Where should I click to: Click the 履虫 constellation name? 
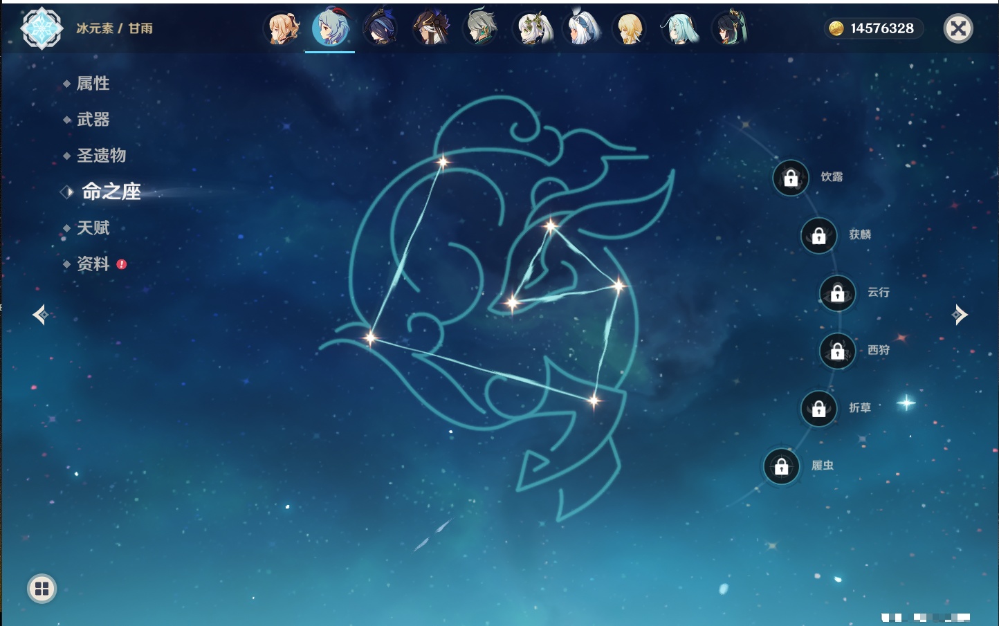click(x=823, y=466)
